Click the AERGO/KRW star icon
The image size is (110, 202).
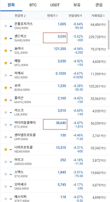[x=6, y=162]
